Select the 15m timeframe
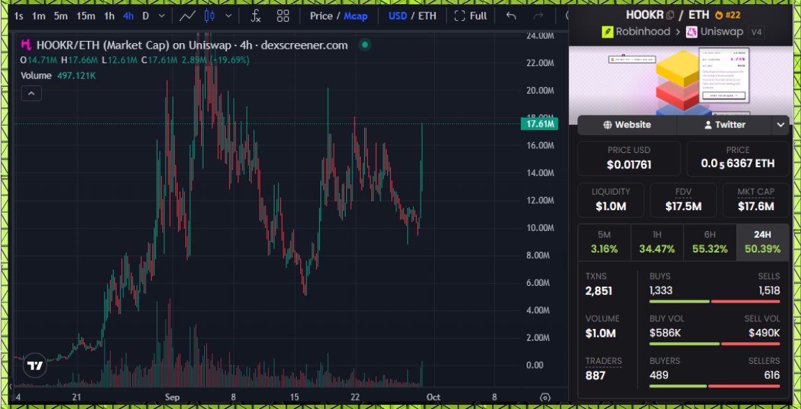The image size is (801, 409). click(86, 16)
